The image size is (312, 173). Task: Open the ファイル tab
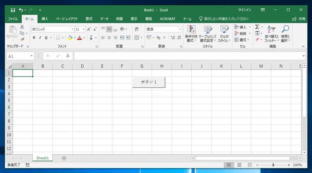pyautogui.click(x=13, y=19)
